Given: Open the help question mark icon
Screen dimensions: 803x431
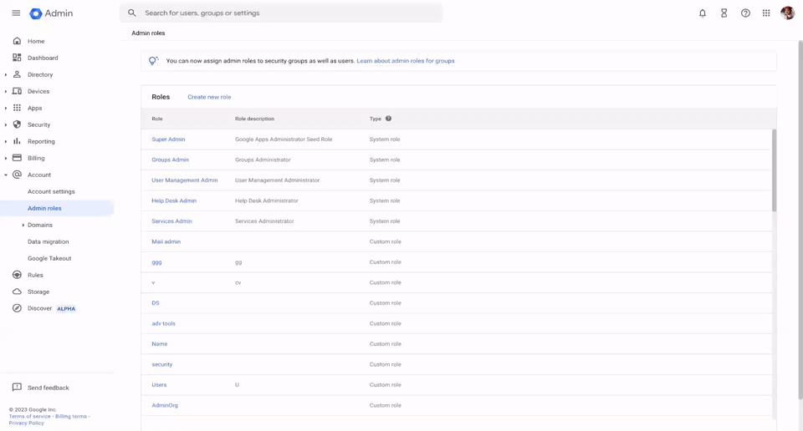Looking at the screenshot, I should click(x=745, y=13).
